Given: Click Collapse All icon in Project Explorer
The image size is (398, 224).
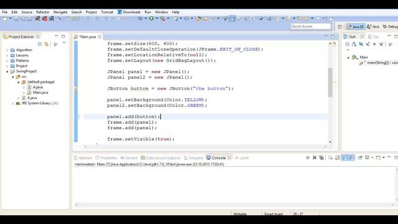Looking at the screenshot, I should tap(40, 44).
